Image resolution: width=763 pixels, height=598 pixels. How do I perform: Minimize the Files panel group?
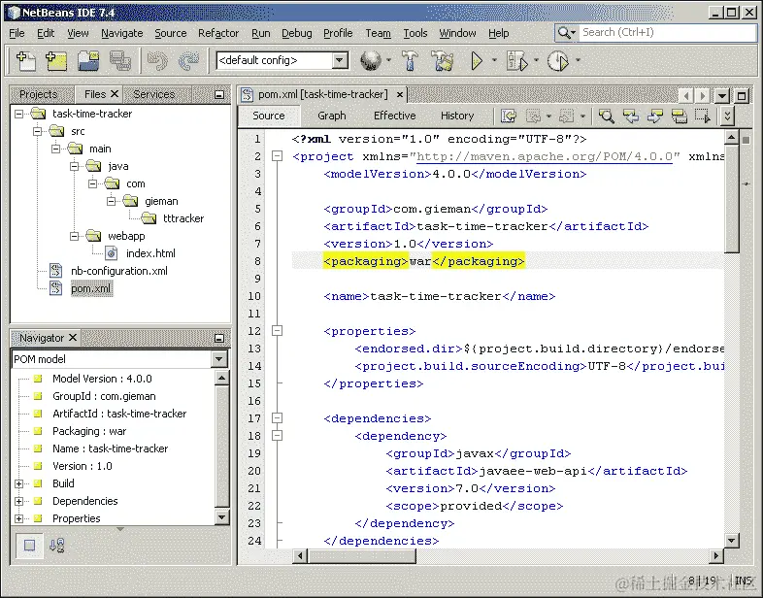click(219, 94)
